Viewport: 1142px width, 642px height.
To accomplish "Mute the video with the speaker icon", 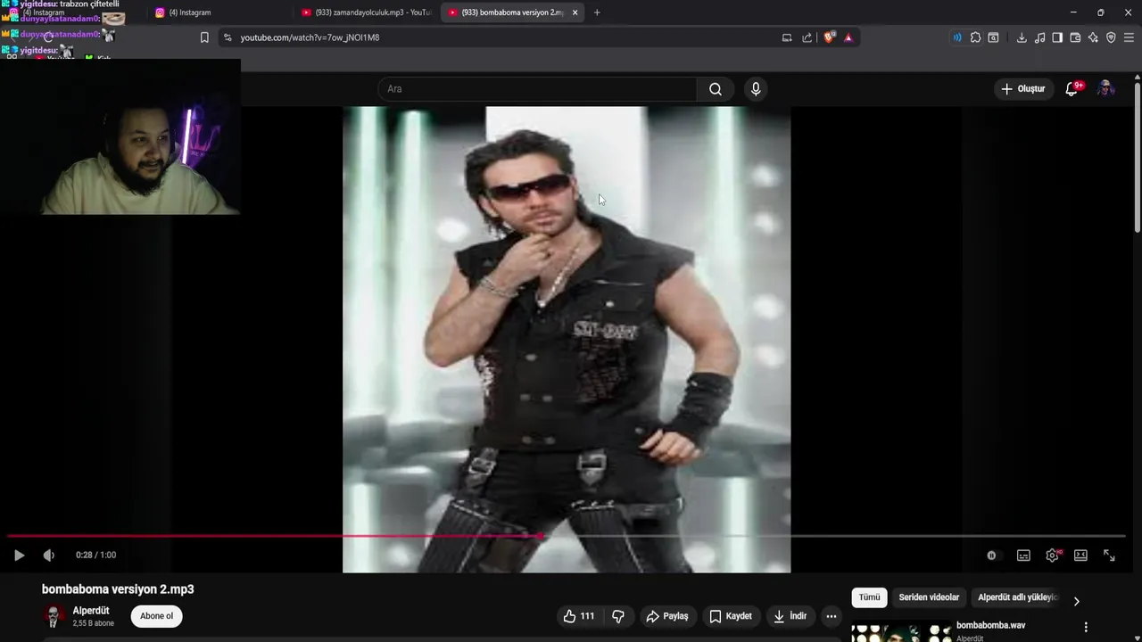I will 49,555.
